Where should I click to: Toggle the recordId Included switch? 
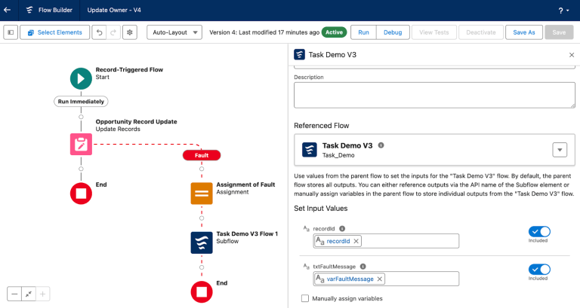click(x=539, y=232)
